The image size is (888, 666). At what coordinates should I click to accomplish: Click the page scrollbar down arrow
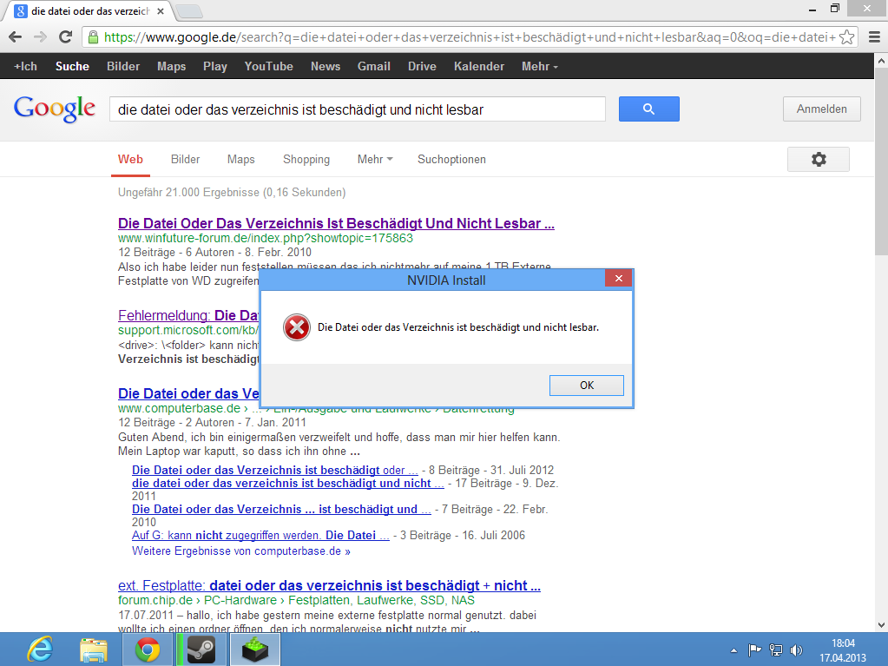click(x=881, y=625)
